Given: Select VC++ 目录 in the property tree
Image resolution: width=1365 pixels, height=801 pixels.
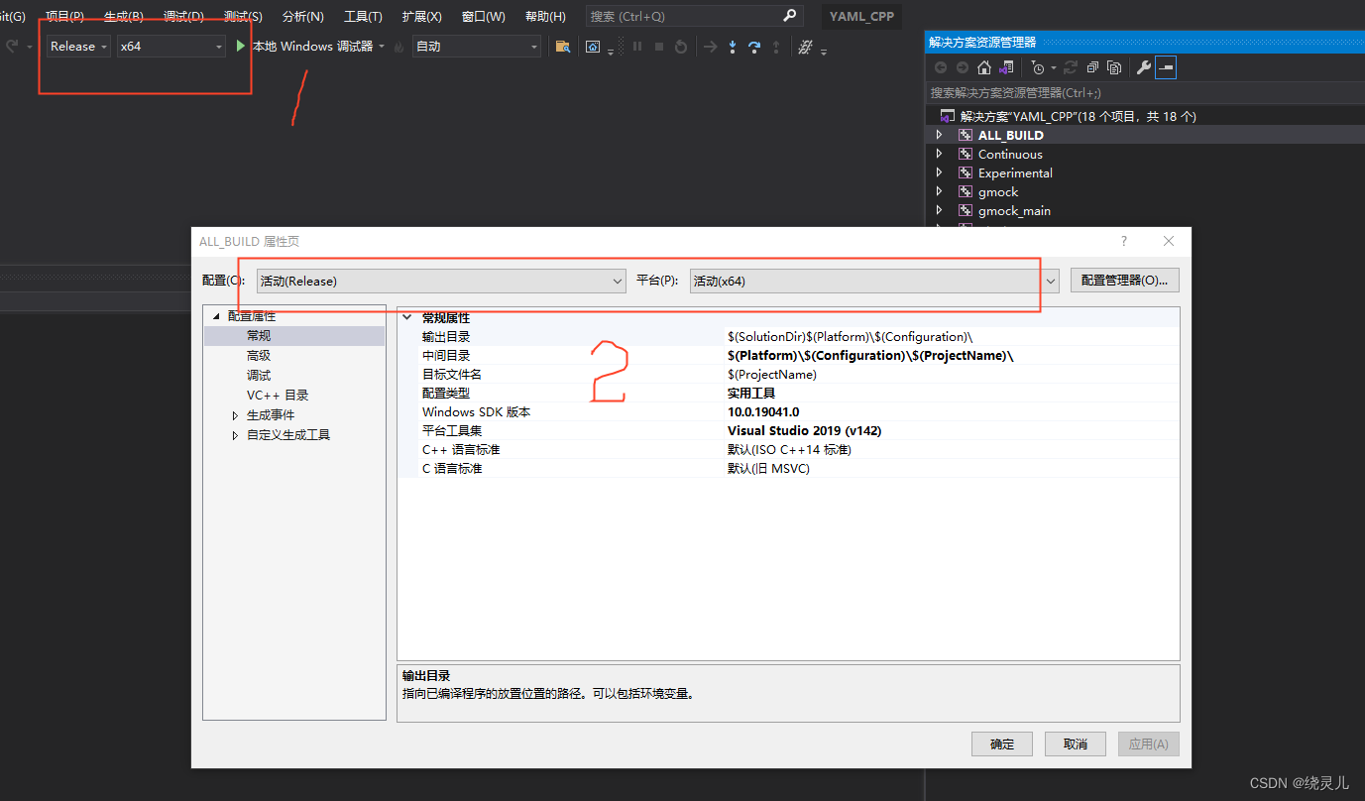Looking at the screenshot, I should (x=278, y=395).
